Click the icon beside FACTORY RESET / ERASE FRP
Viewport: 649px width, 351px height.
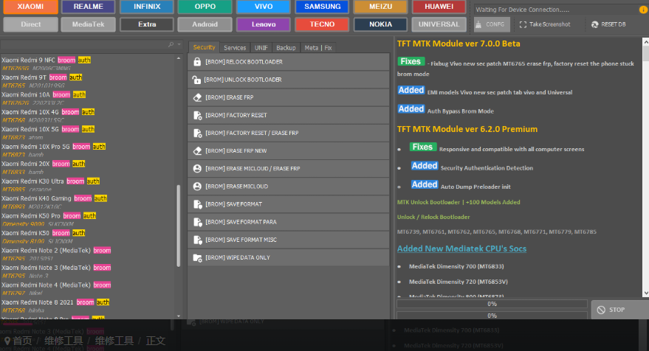pyautogui.click(x=197, y=133)
